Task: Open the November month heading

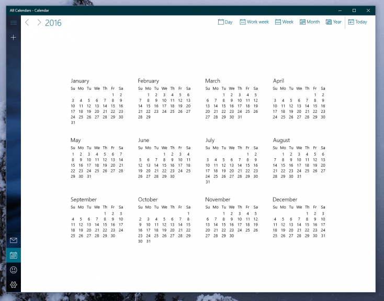Action: click(218, 200)
